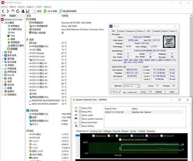Refresh the AIDA64 view via circular arrow icon
Screen dimensions: 193x161
18,11
